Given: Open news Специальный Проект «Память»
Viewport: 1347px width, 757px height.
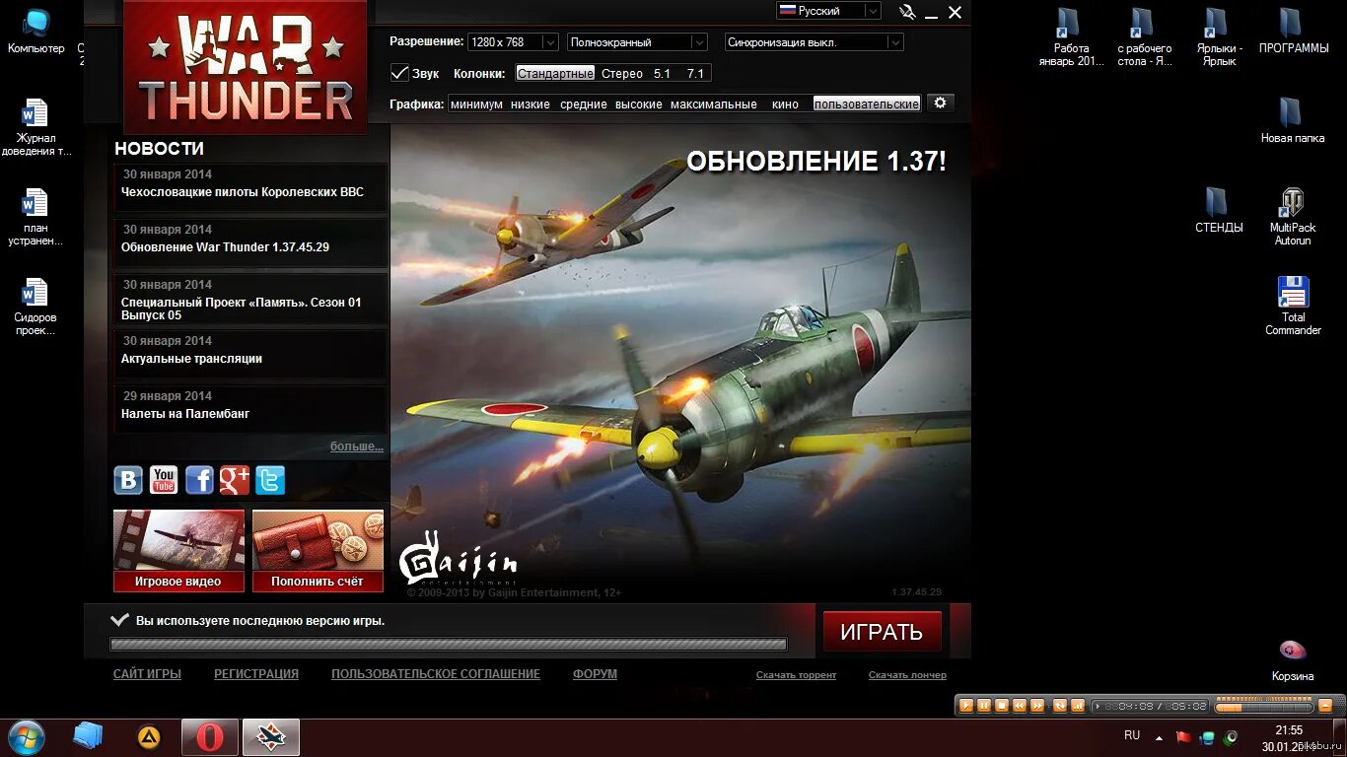Looking at the screenshot, I should pos(250,300).
